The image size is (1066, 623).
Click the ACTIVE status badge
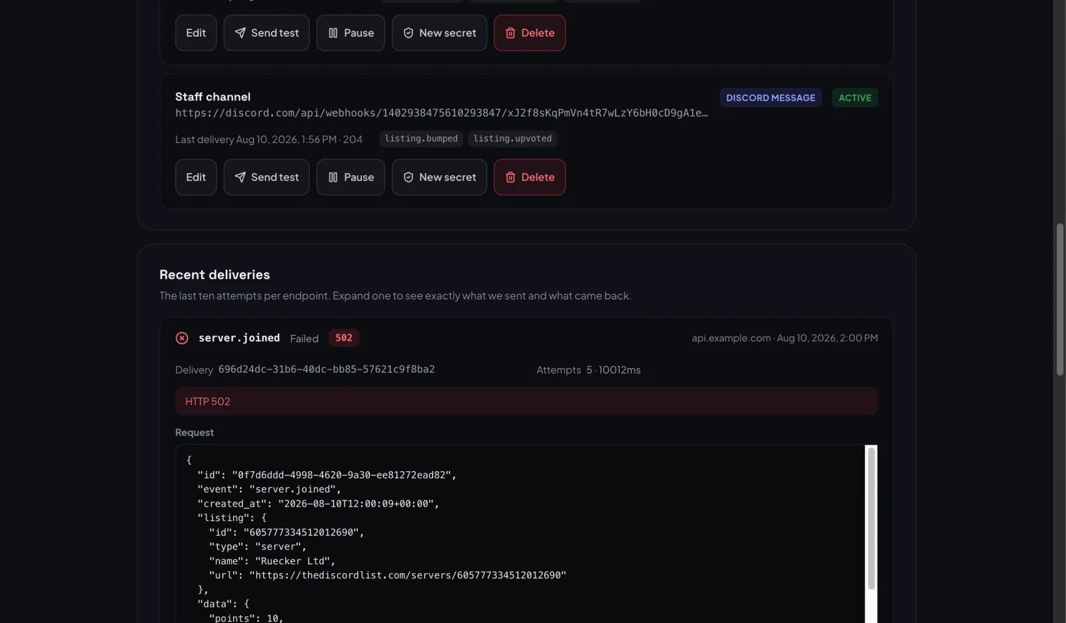(x=855, y=98)
